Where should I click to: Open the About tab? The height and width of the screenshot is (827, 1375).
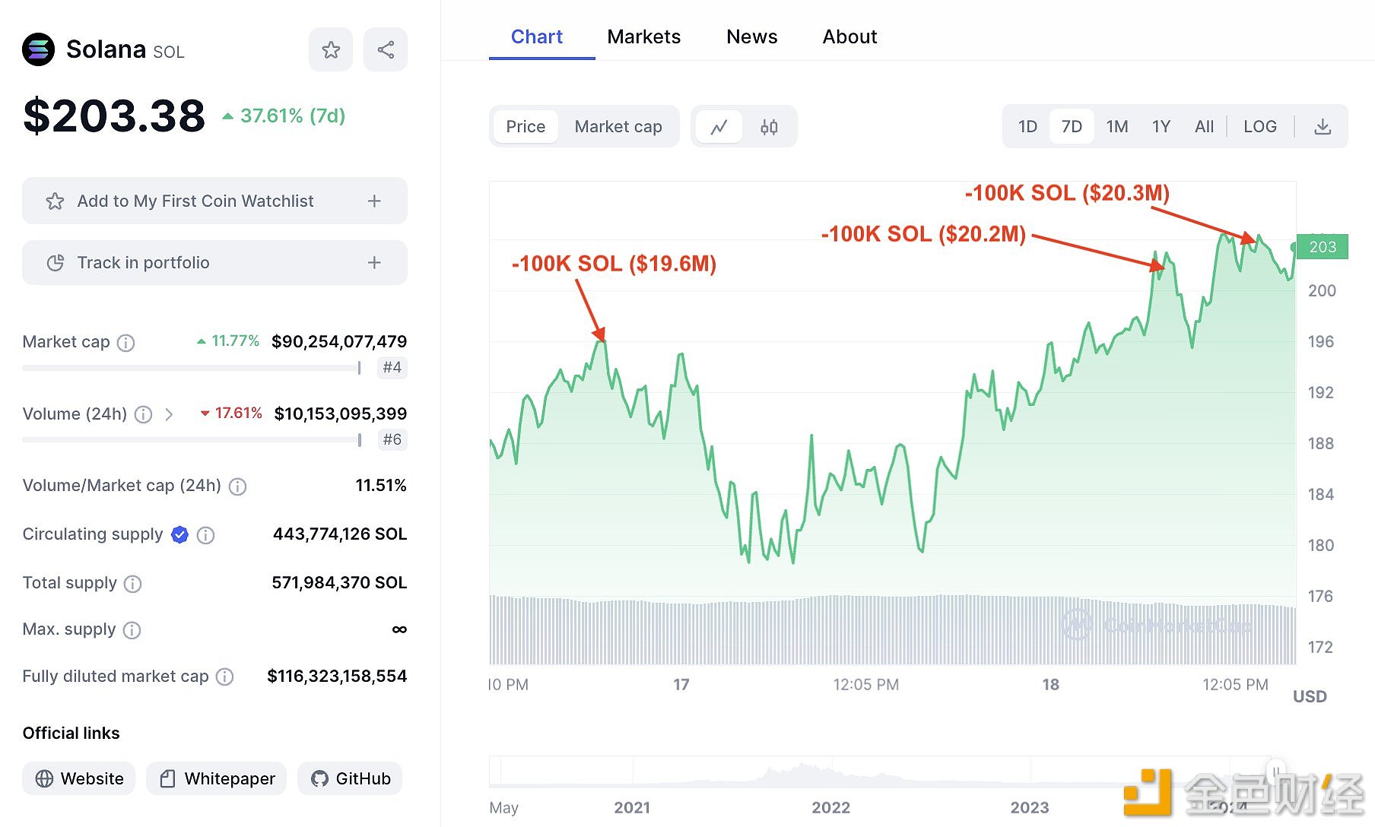[x=849, y=36]
